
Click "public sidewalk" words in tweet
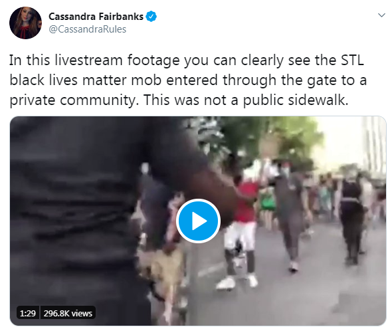click(x=295, y=100)
